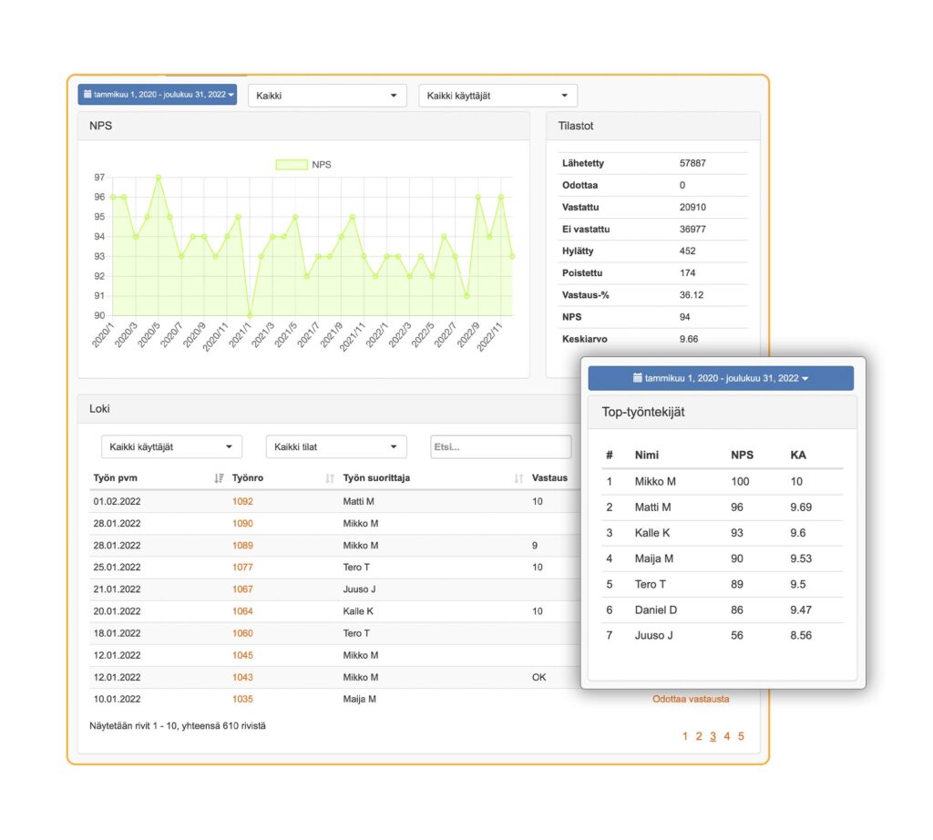Expand the top Kaikki käyttäjät dropdown

point(498,96)
